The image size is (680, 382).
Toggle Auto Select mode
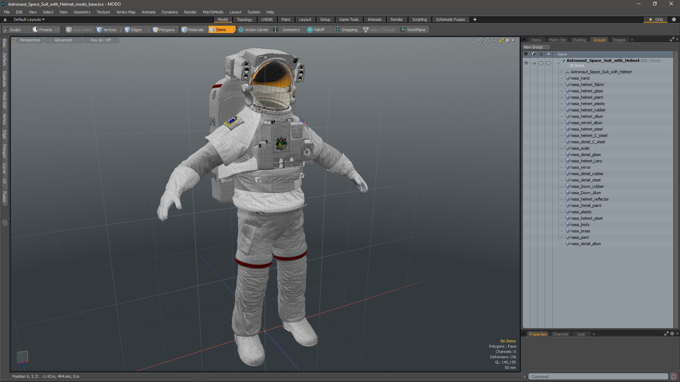[x=79, y=30]
